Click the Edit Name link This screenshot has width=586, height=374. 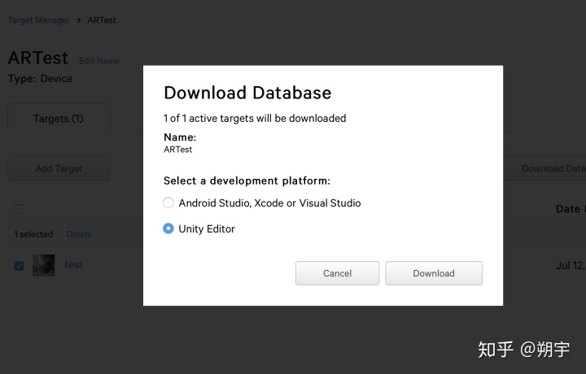(99, 61)
